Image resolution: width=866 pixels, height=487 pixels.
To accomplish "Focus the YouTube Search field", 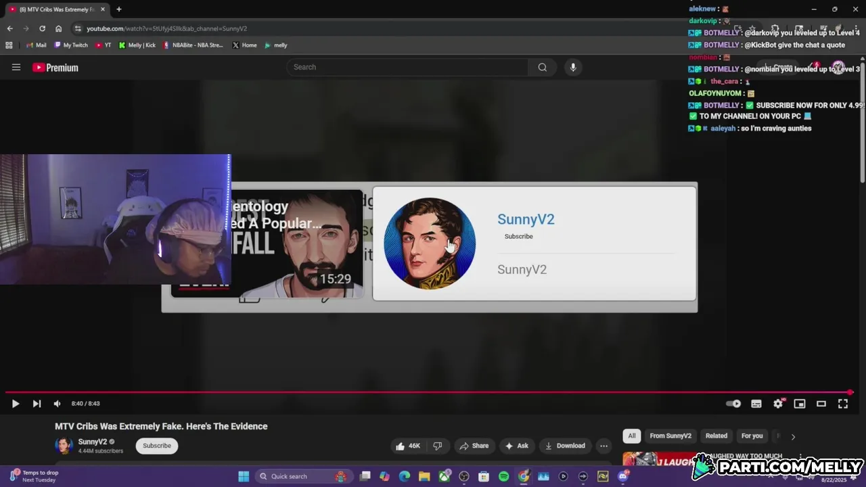I will [x=407, y=67].
